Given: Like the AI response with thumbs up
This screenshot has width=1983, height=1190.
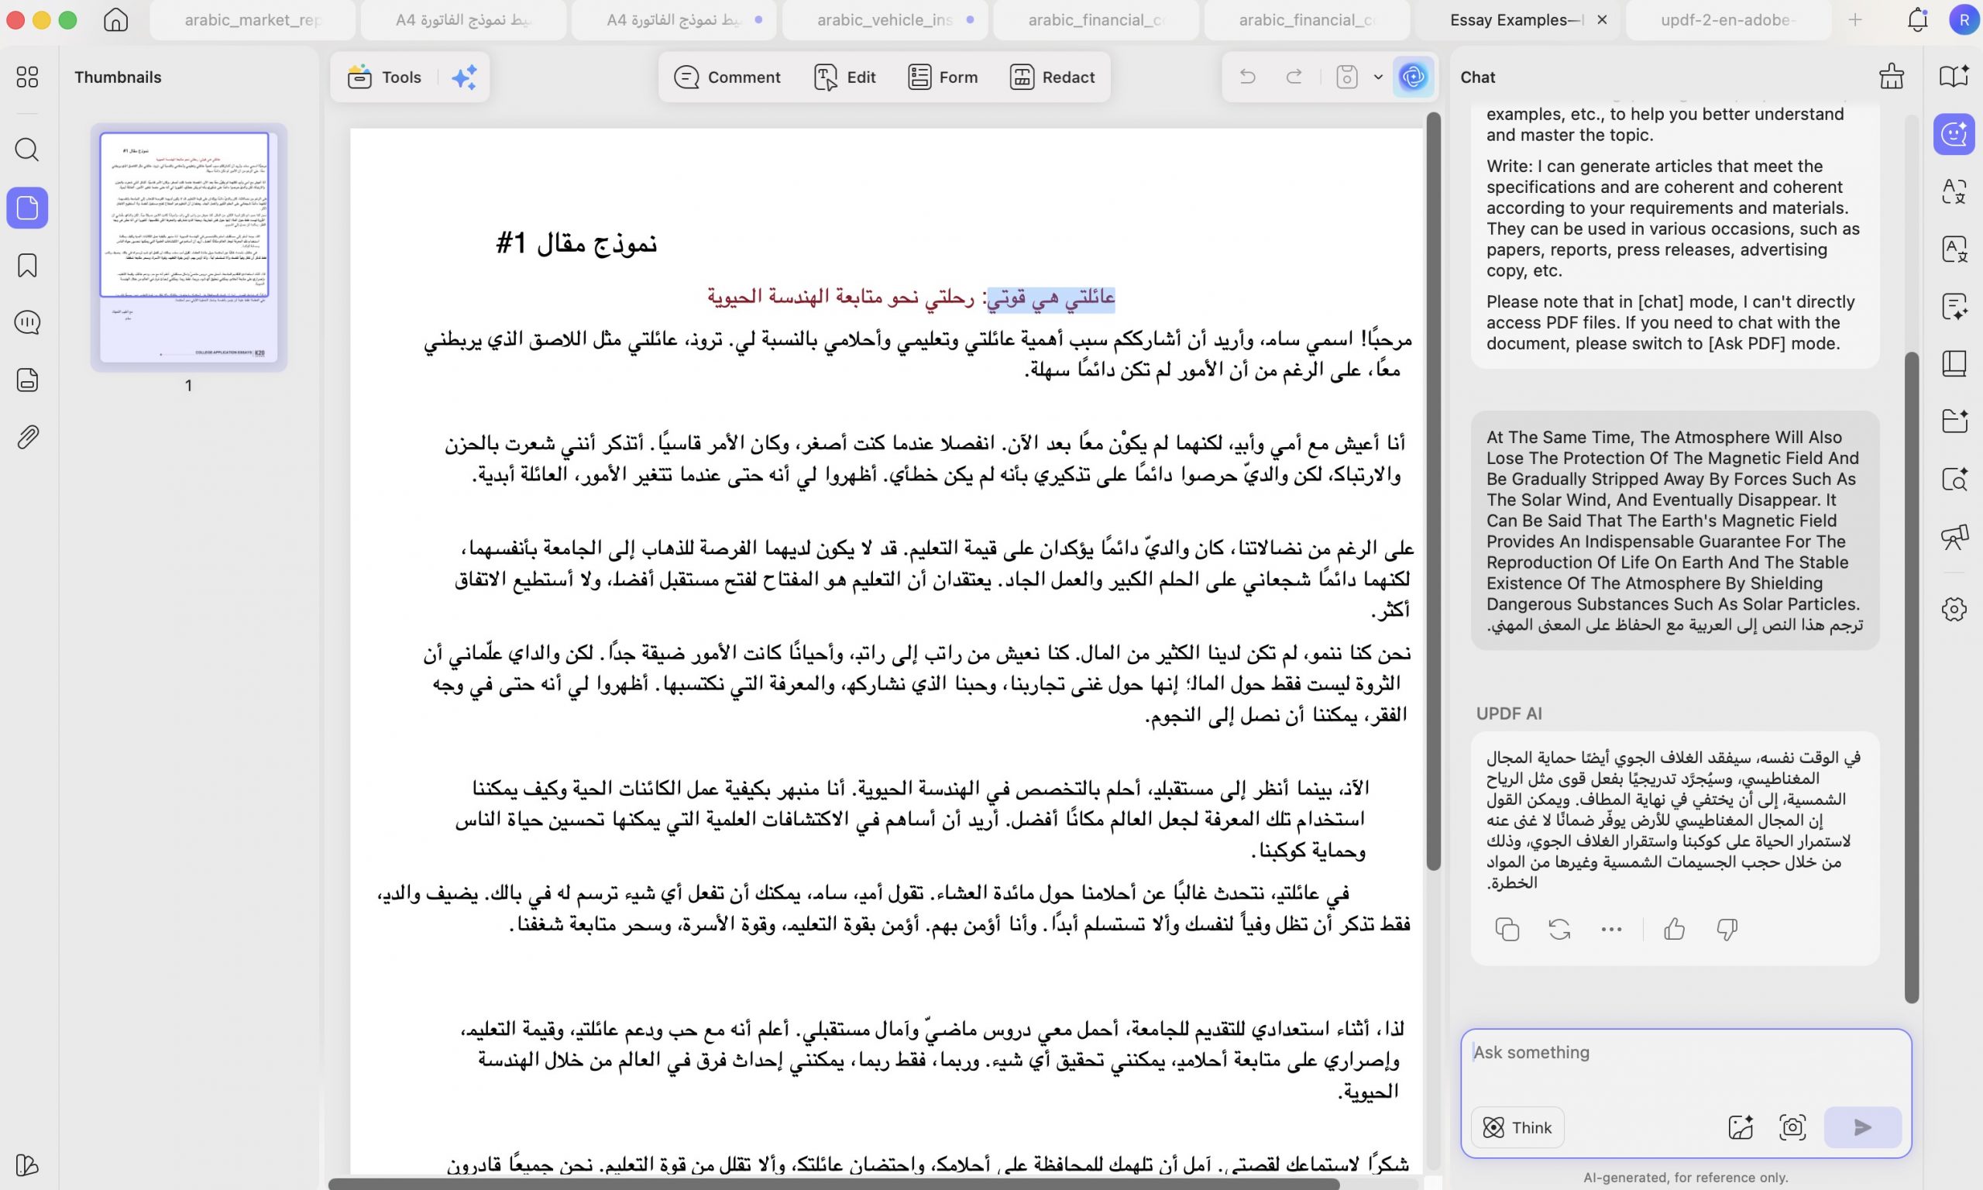Looking at the screenshot, I should [1675, 930].
